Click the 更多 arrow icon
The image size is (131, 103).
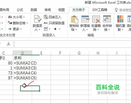coord(10,29)
